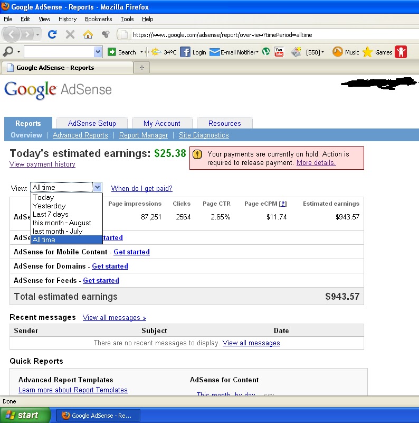
Task: Open the dropdown arrow after Search
Action: (x=141, y=52)
